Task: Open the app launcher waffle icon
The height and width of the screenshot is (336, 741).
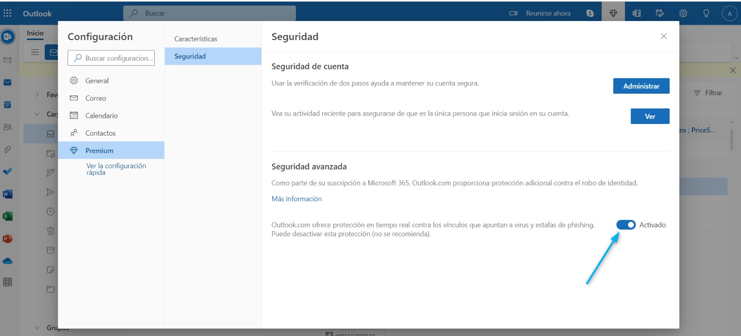Action: pyautogui.click(x=7, y=13)
